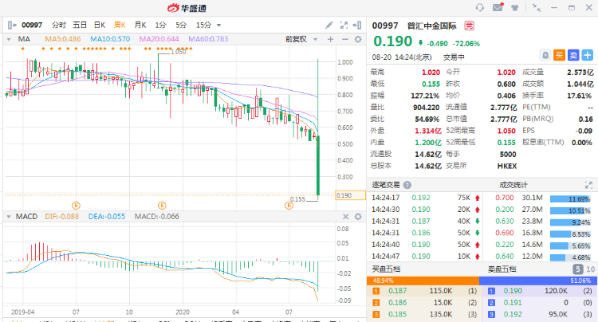The width and height of the screenshot is (598, 322).
Task: Collapse the left panel next to 00997
Action: [x=12, y=26]
